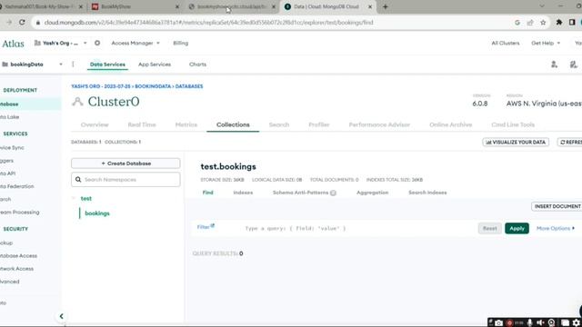The image size is (582, 327).
Task: Click the Atlas logo
Action: pos(13,44)
